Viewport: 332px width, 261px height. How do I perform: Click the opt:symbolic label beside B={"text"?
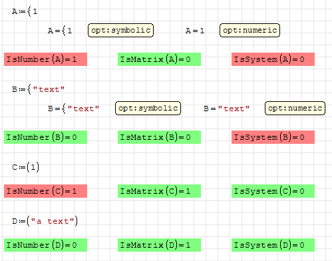point(148,109)
